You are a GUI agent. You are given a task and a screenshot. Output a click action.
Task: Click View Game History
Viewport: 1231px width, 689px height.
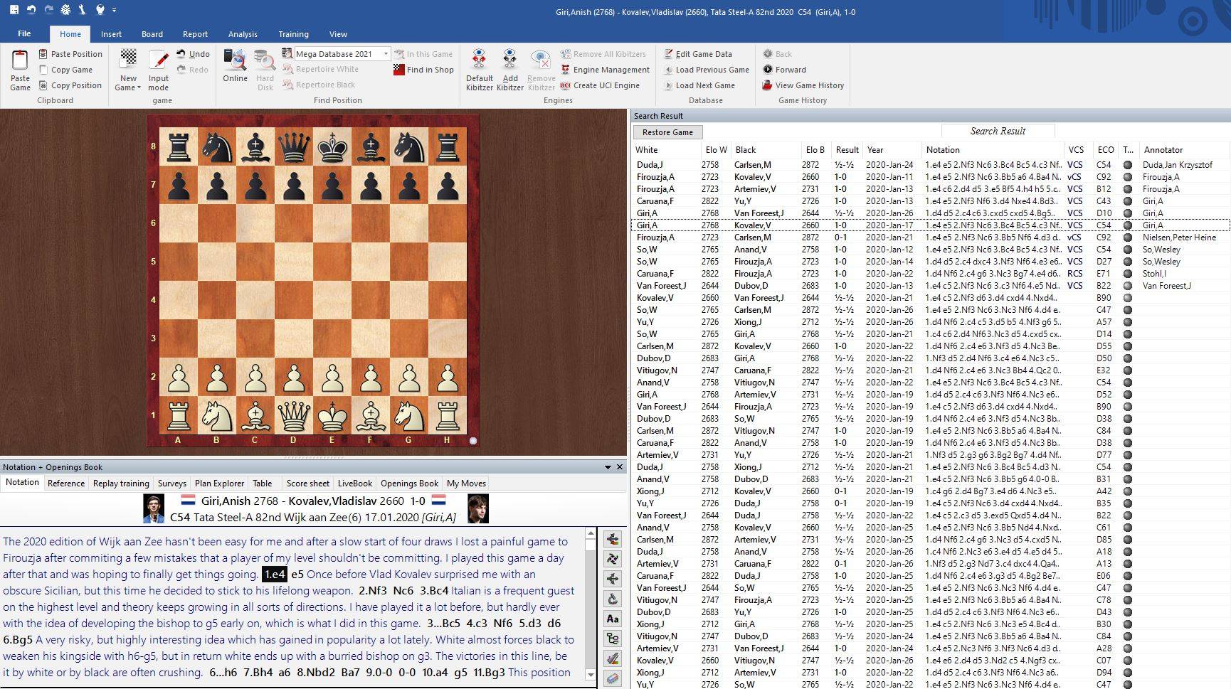809,85
